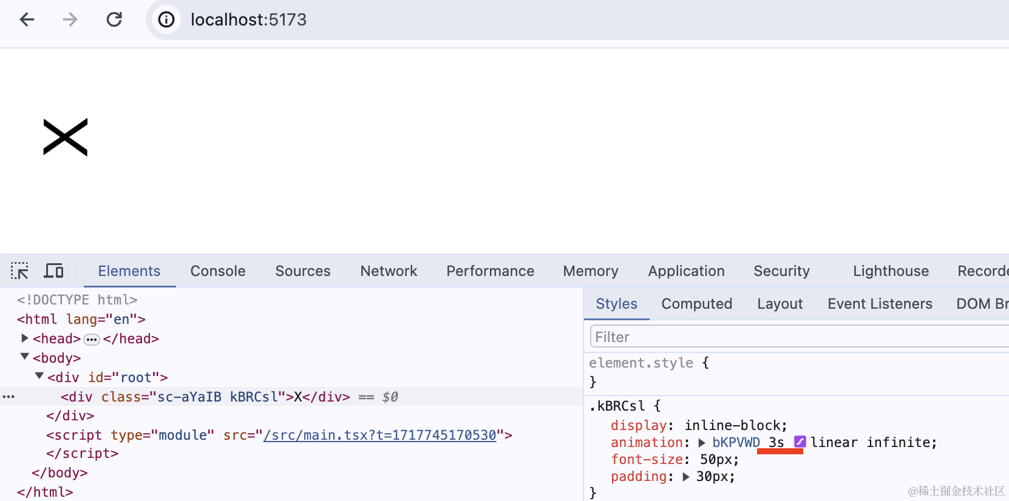Select the Computed sidebar tab
The image size is (1009, 501).
[697, 304]
